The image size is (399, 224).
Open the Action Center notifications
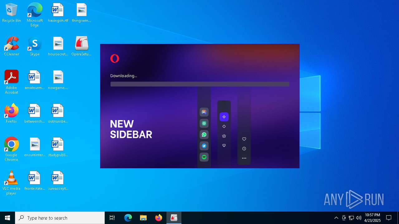(389, 218)
